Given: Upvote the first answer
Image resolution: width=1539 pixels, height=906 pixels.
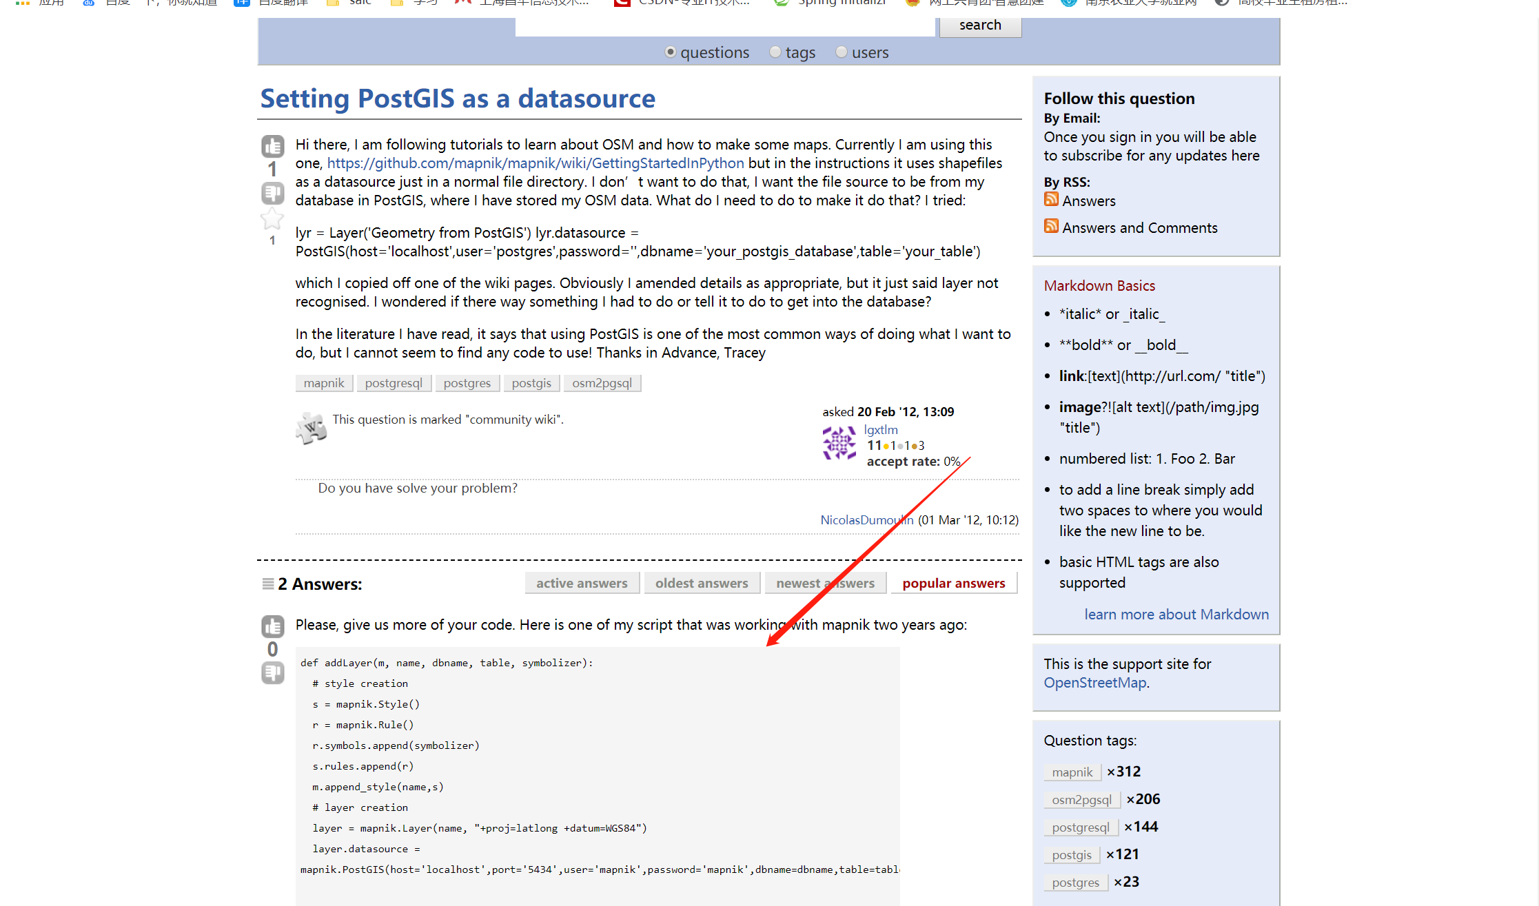Looking at the screenshot, I should pos(272,626).
